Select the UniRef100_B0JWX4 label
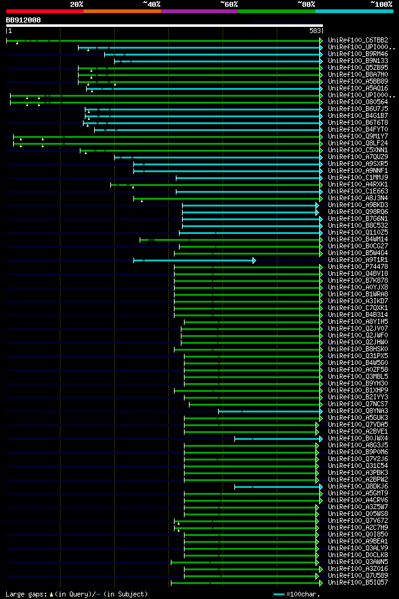The width and height of the screenshot is (399, 599). [x=358, y=439]
